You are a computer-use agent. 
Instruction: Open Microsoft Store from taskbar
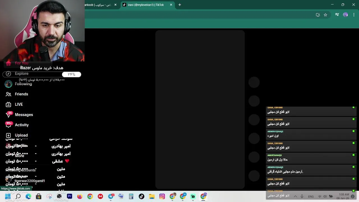pos(39,197)
